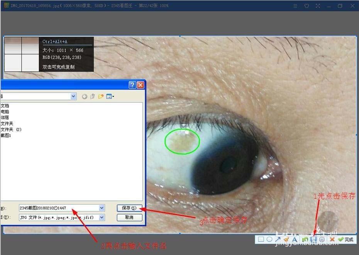
Task: Open the JPG file type dropdown
Action: point(102,218)
